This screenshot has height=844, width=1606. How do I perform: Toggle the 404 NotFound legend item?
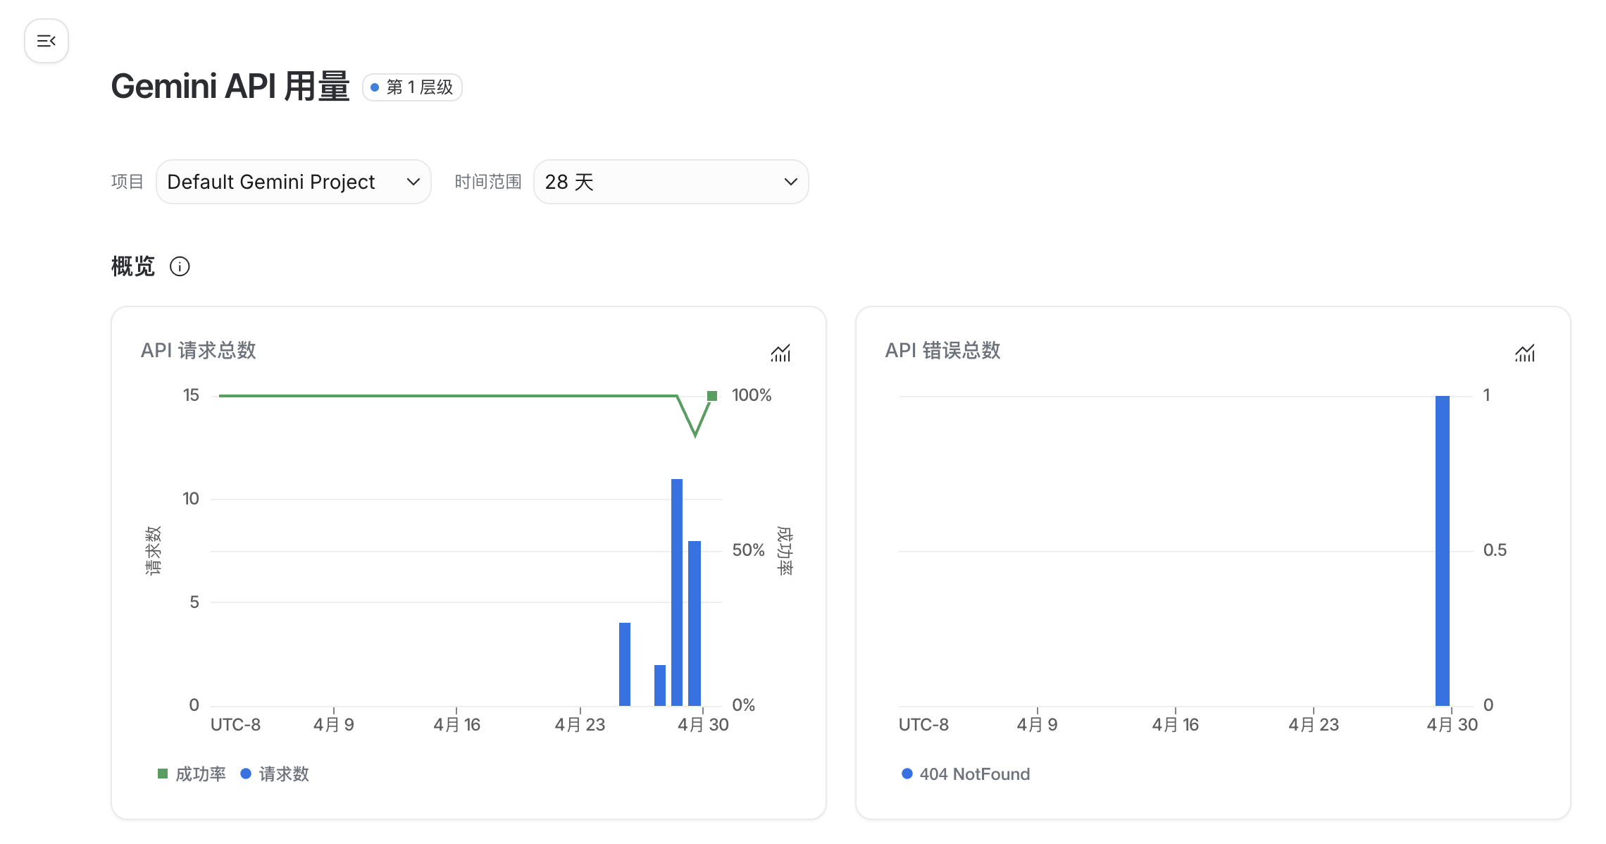coord(966,774)
